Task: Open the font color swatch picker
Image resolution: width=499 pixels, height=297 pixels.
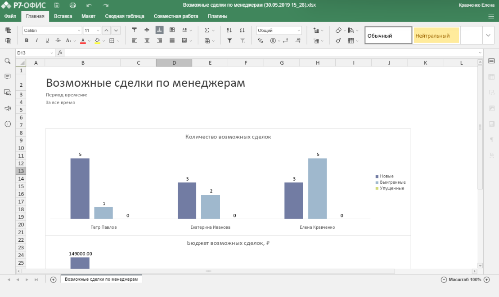Action: coord(89,40)
